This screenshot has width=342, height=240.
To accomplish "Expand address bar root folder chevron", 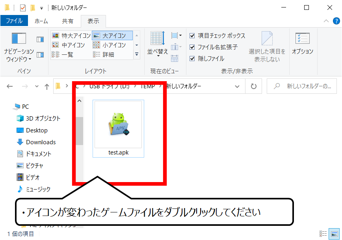I will 67,86.
